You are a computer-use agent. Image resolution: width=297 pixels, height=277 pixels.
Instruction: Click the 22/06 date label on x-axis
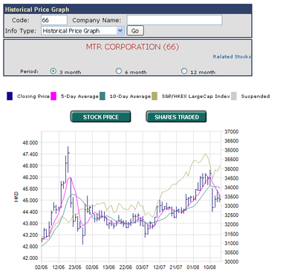pos(125,267)
